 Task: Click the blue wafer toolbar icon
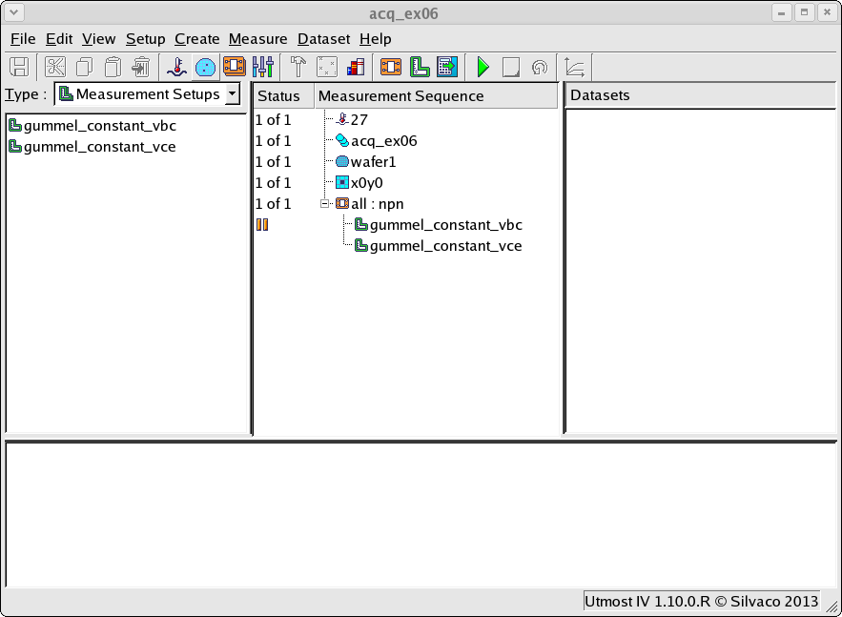point(206,67)
